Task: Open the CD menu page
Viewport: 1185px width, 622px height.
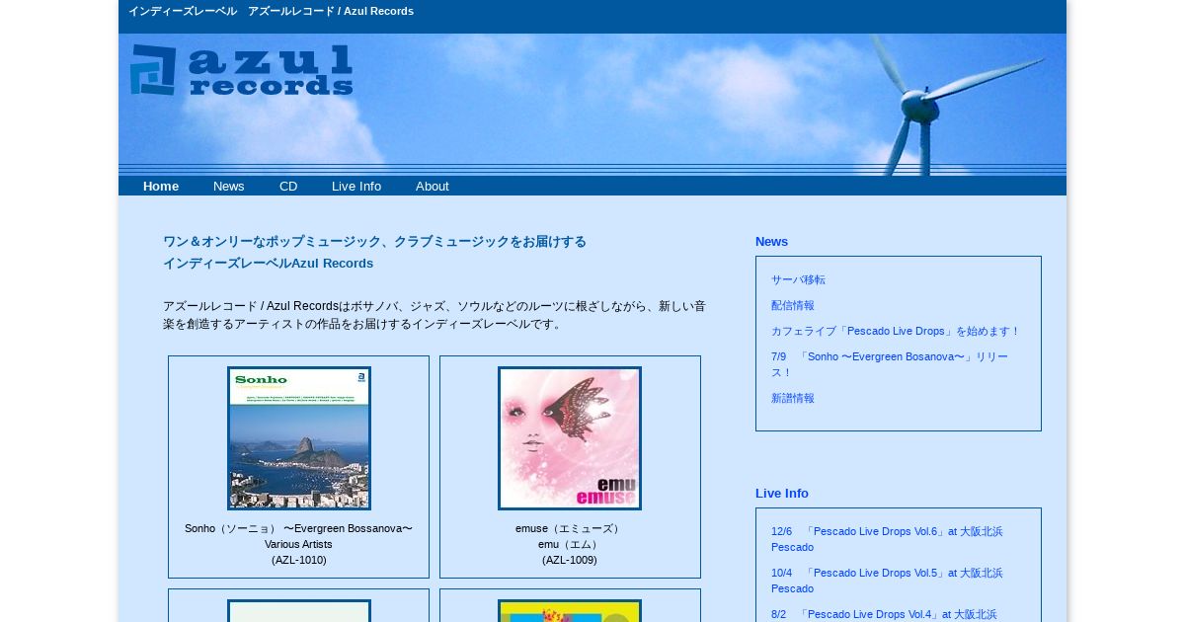Action: tap(288, 186)
